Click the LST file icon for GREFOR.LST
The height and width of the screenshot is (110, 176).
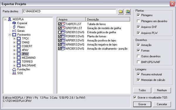(63, 28)
